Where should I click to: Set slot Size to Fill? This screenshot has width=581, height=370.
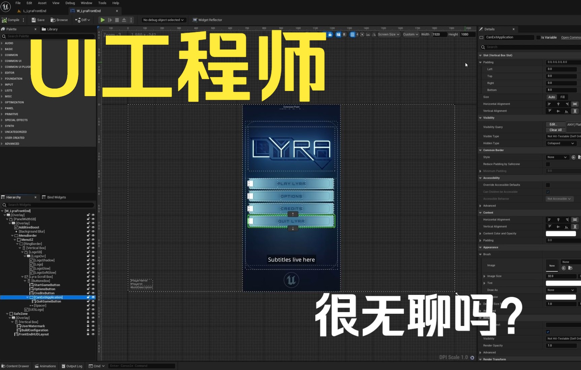point(562,97)
